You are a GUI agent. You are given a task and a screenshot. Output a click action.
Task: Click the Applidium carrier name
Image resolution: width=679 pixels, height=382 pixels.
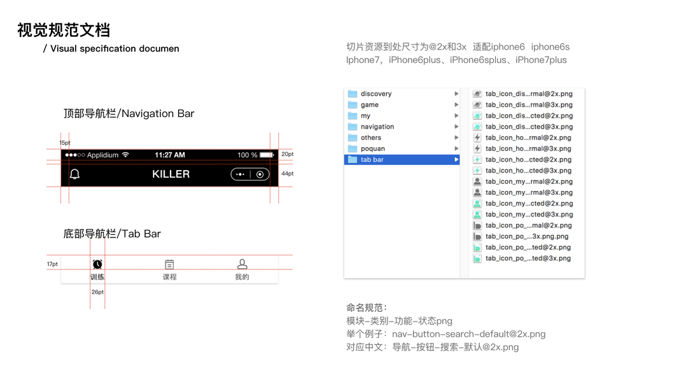(x=102, y=155)
